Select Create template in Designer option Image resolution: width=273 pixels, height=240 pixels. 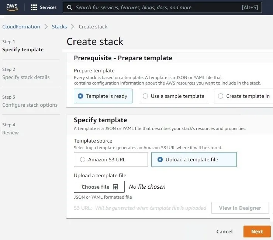coord(243,96)
